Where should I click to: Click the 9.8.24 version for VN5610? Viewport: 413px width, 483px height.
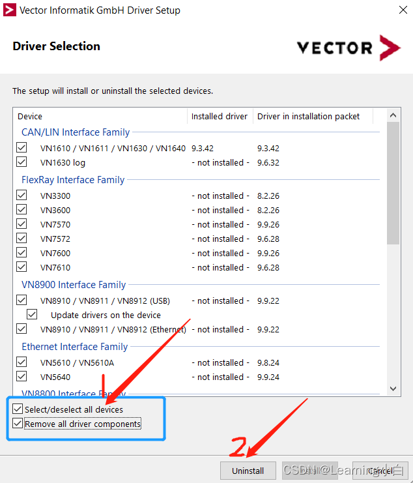coord(268,363)
